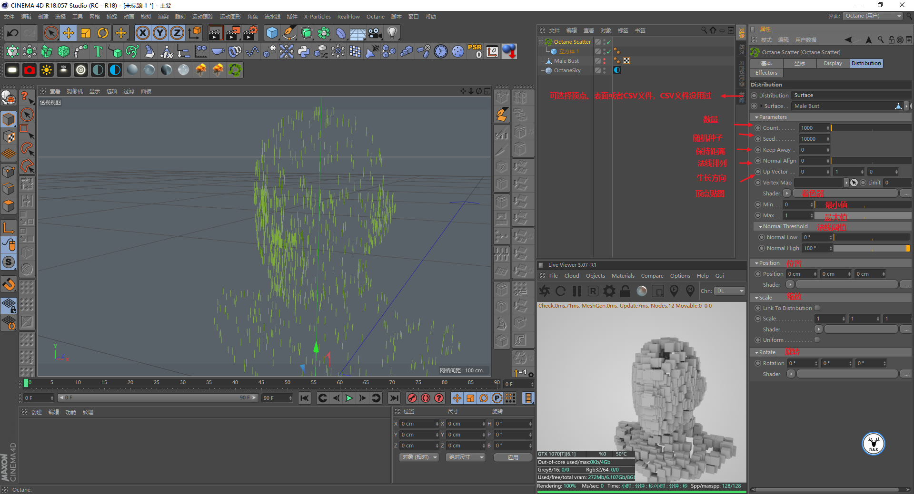This screenshot has height=494, width=914.
Task: Open the Live Viewer Options menu
Action: pos(680,276)
